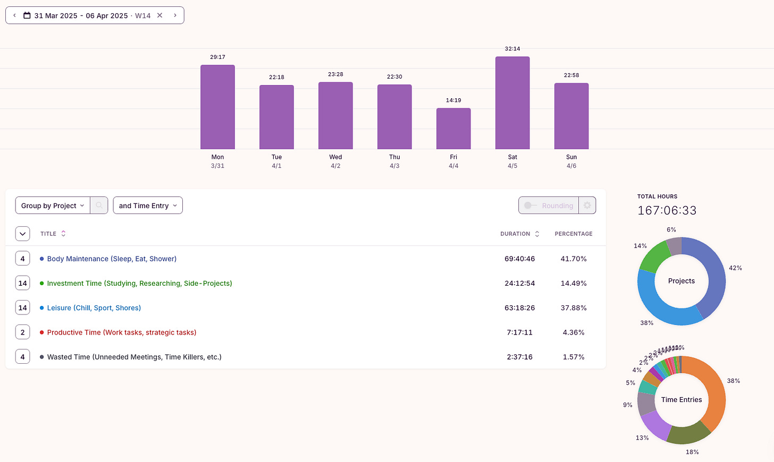
Task: Expand all rows with header chevron
Action: tap(22, 234)
